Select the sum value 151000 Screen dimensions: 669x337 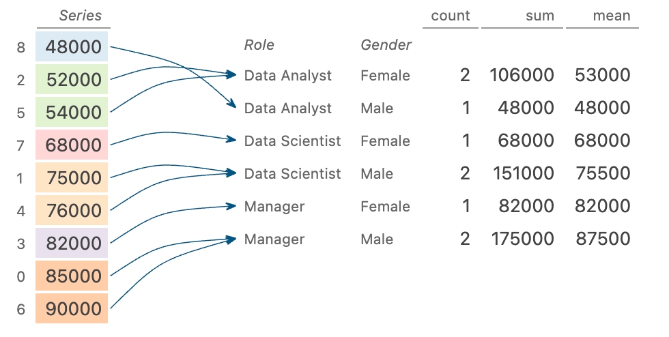click(522, 174)
